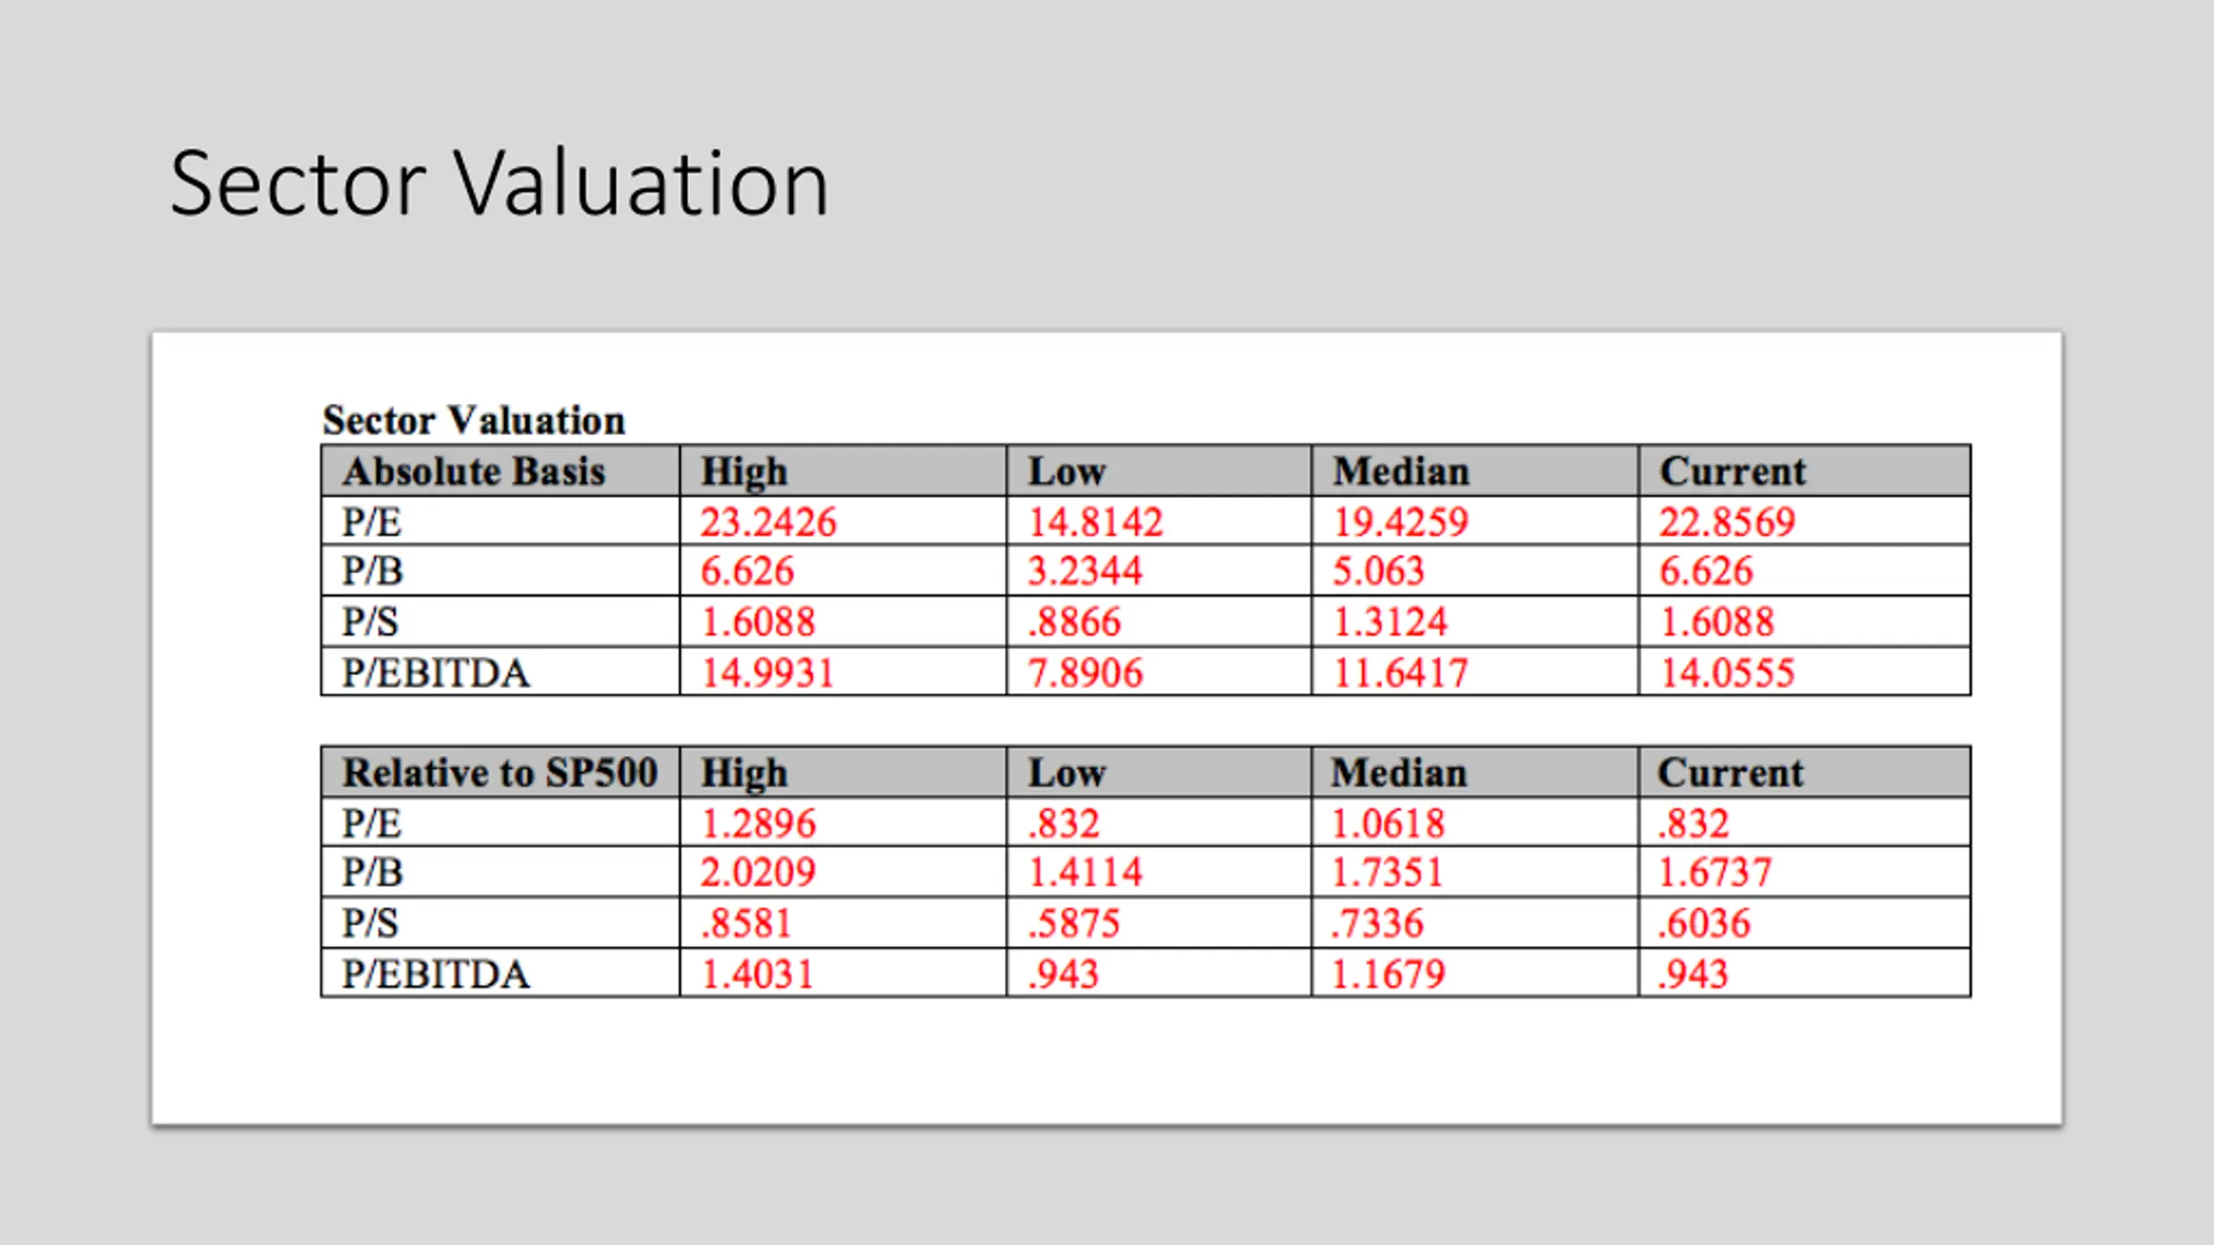Click the absolute P/E high value 23.2426
This screenshot has height=1245, width=2214.
[x=768, y=522]
